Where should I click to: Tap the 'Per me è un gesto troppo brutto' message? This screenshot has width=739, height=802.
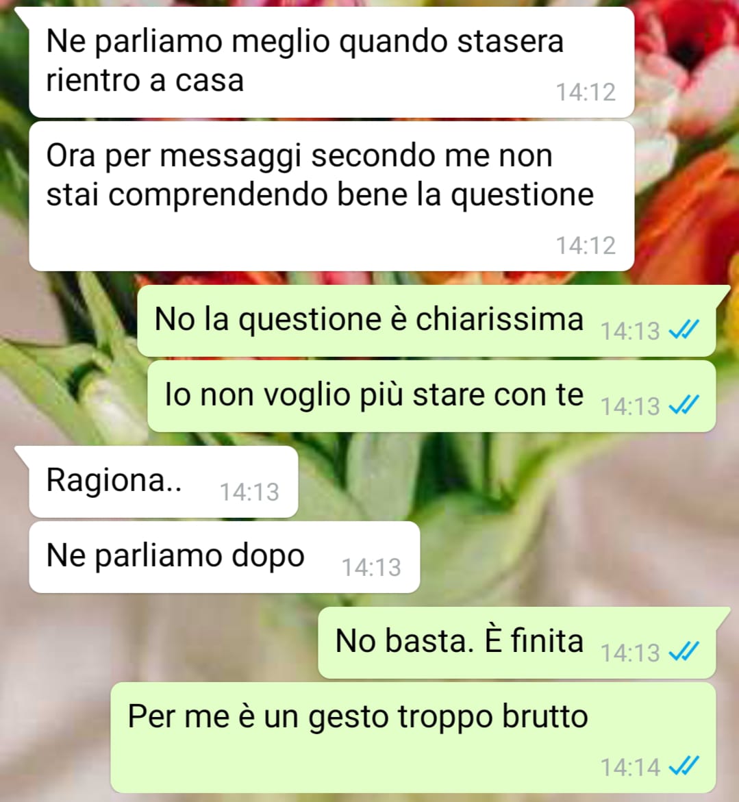click(x=413, y=738)
